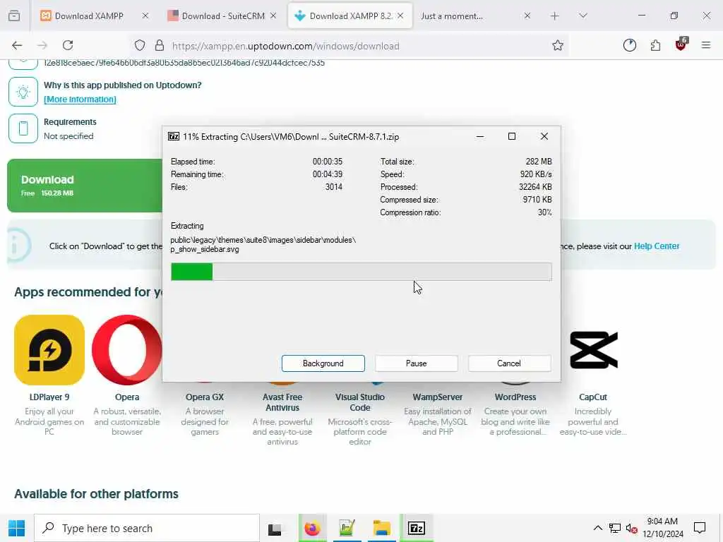Cancel the 7-Zip extraction
723x542 pixels.
pos(509,363)
